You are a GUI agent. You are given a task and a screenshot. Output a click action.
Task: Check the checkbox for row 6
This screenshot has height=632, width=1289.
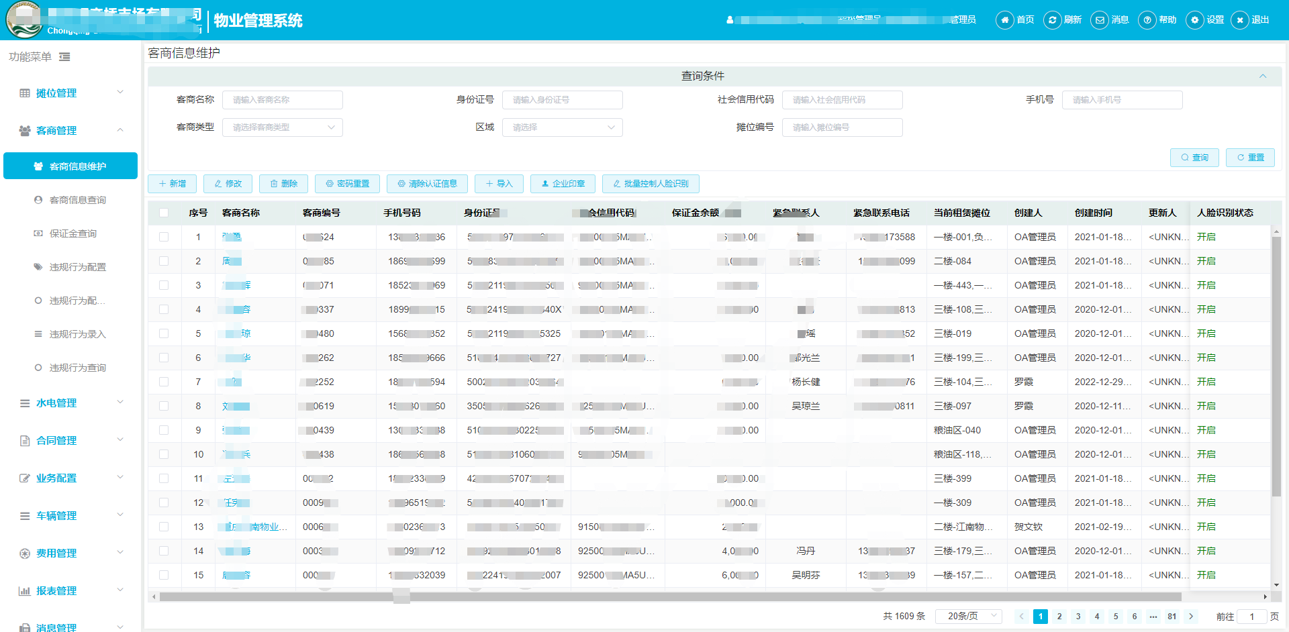[x=164, y=358]
